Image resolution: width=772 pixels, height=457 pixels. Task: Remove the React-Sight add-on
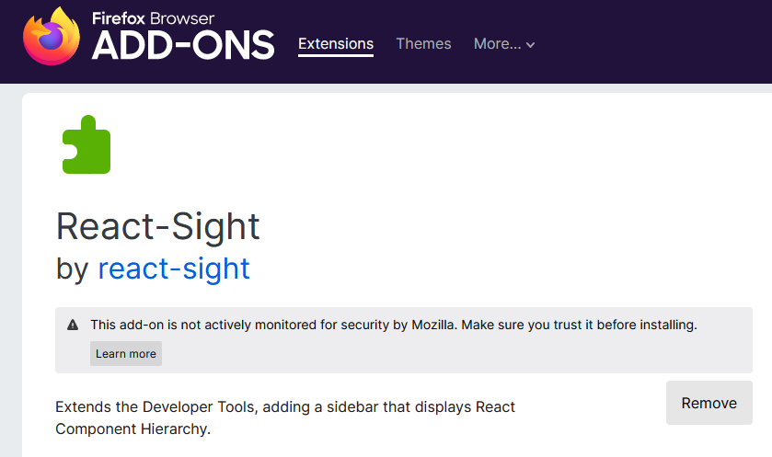[x=709, y=403]
